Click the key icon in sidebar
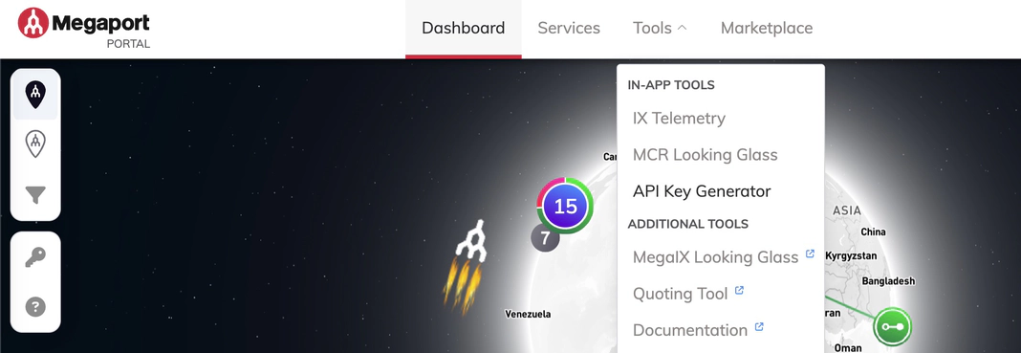Image resolution: width=1021 pixels, height=353 pixels. point(35,257)
